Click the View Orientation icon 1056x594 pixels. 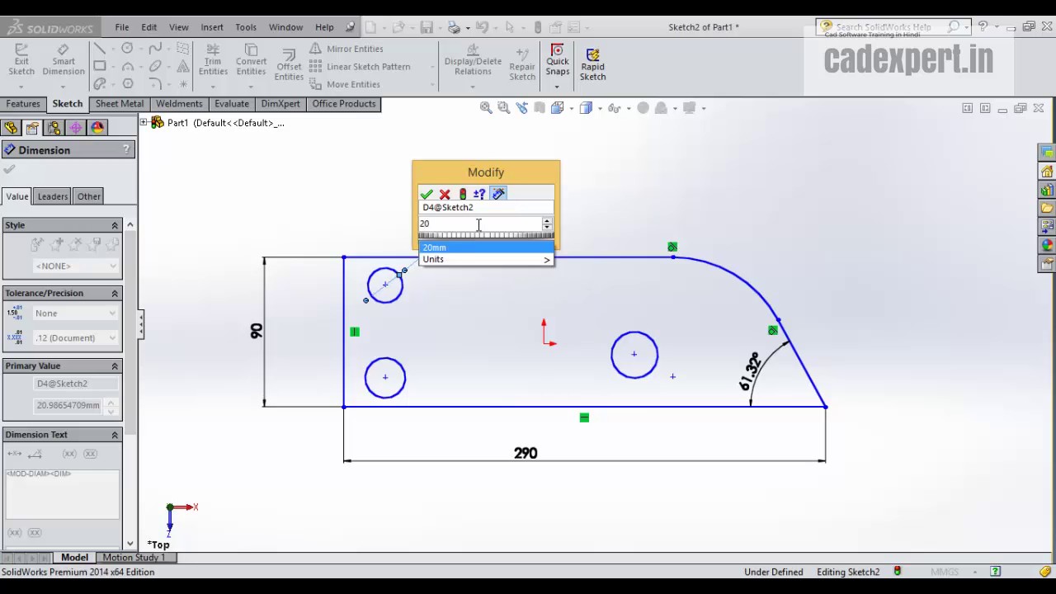click(558, 108)
